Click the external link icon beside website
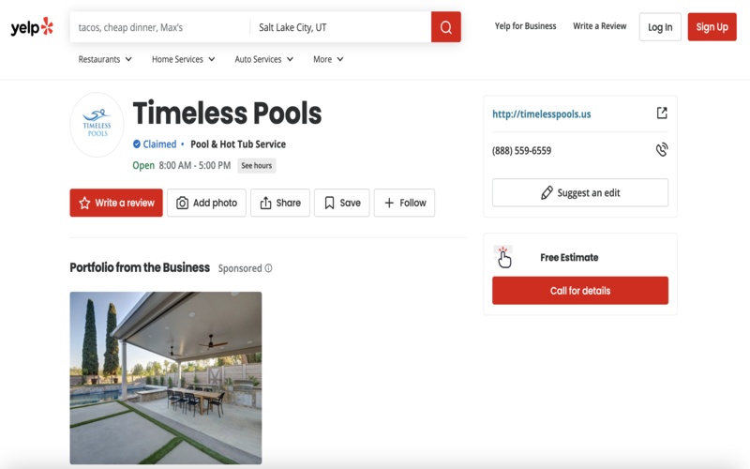 pos(662,113)
